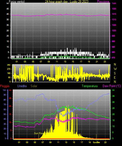Select the 'Solar' legend label
The image size is (122, 146).
[x=34, y=86]
